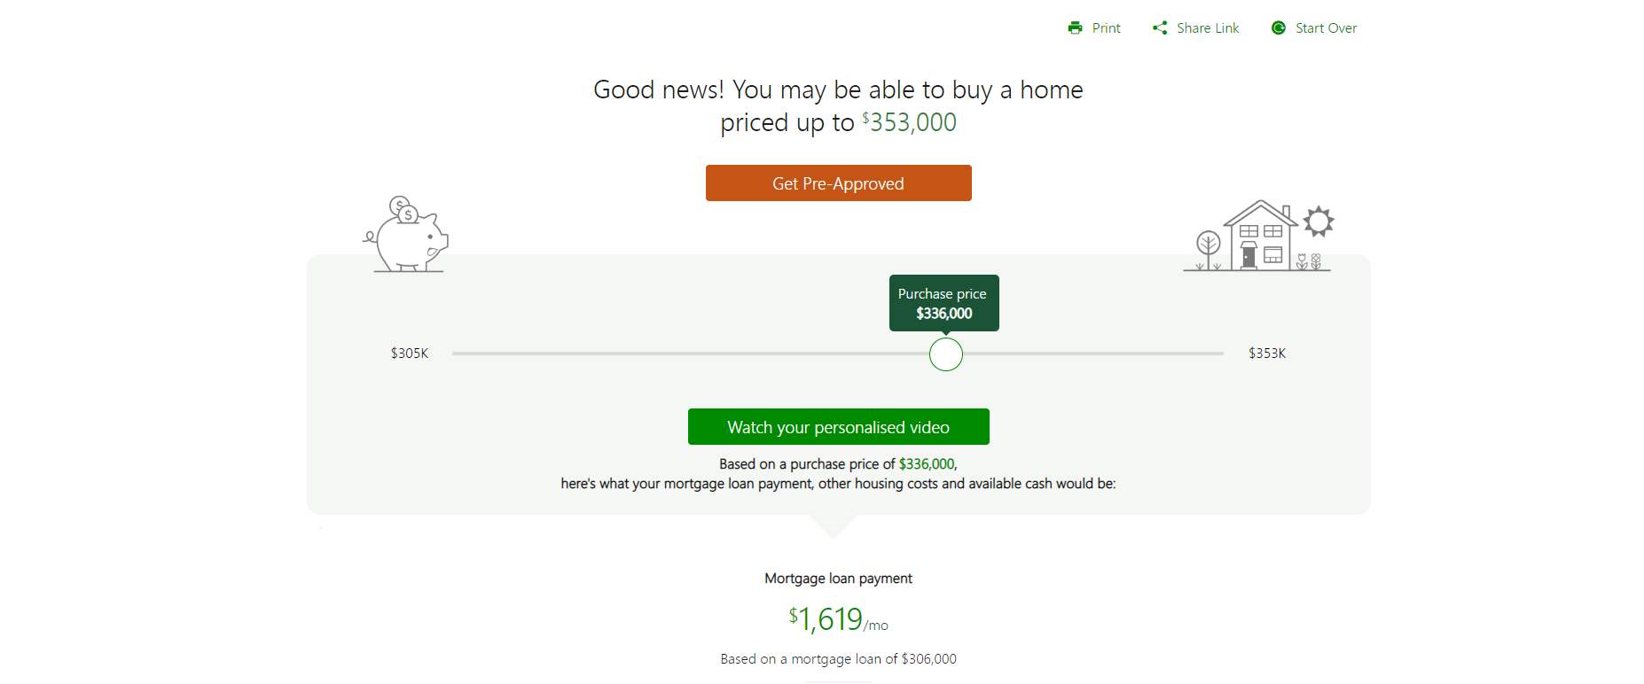Open the Share Link option
1644x684 pixels.
tap(1208, 28)
